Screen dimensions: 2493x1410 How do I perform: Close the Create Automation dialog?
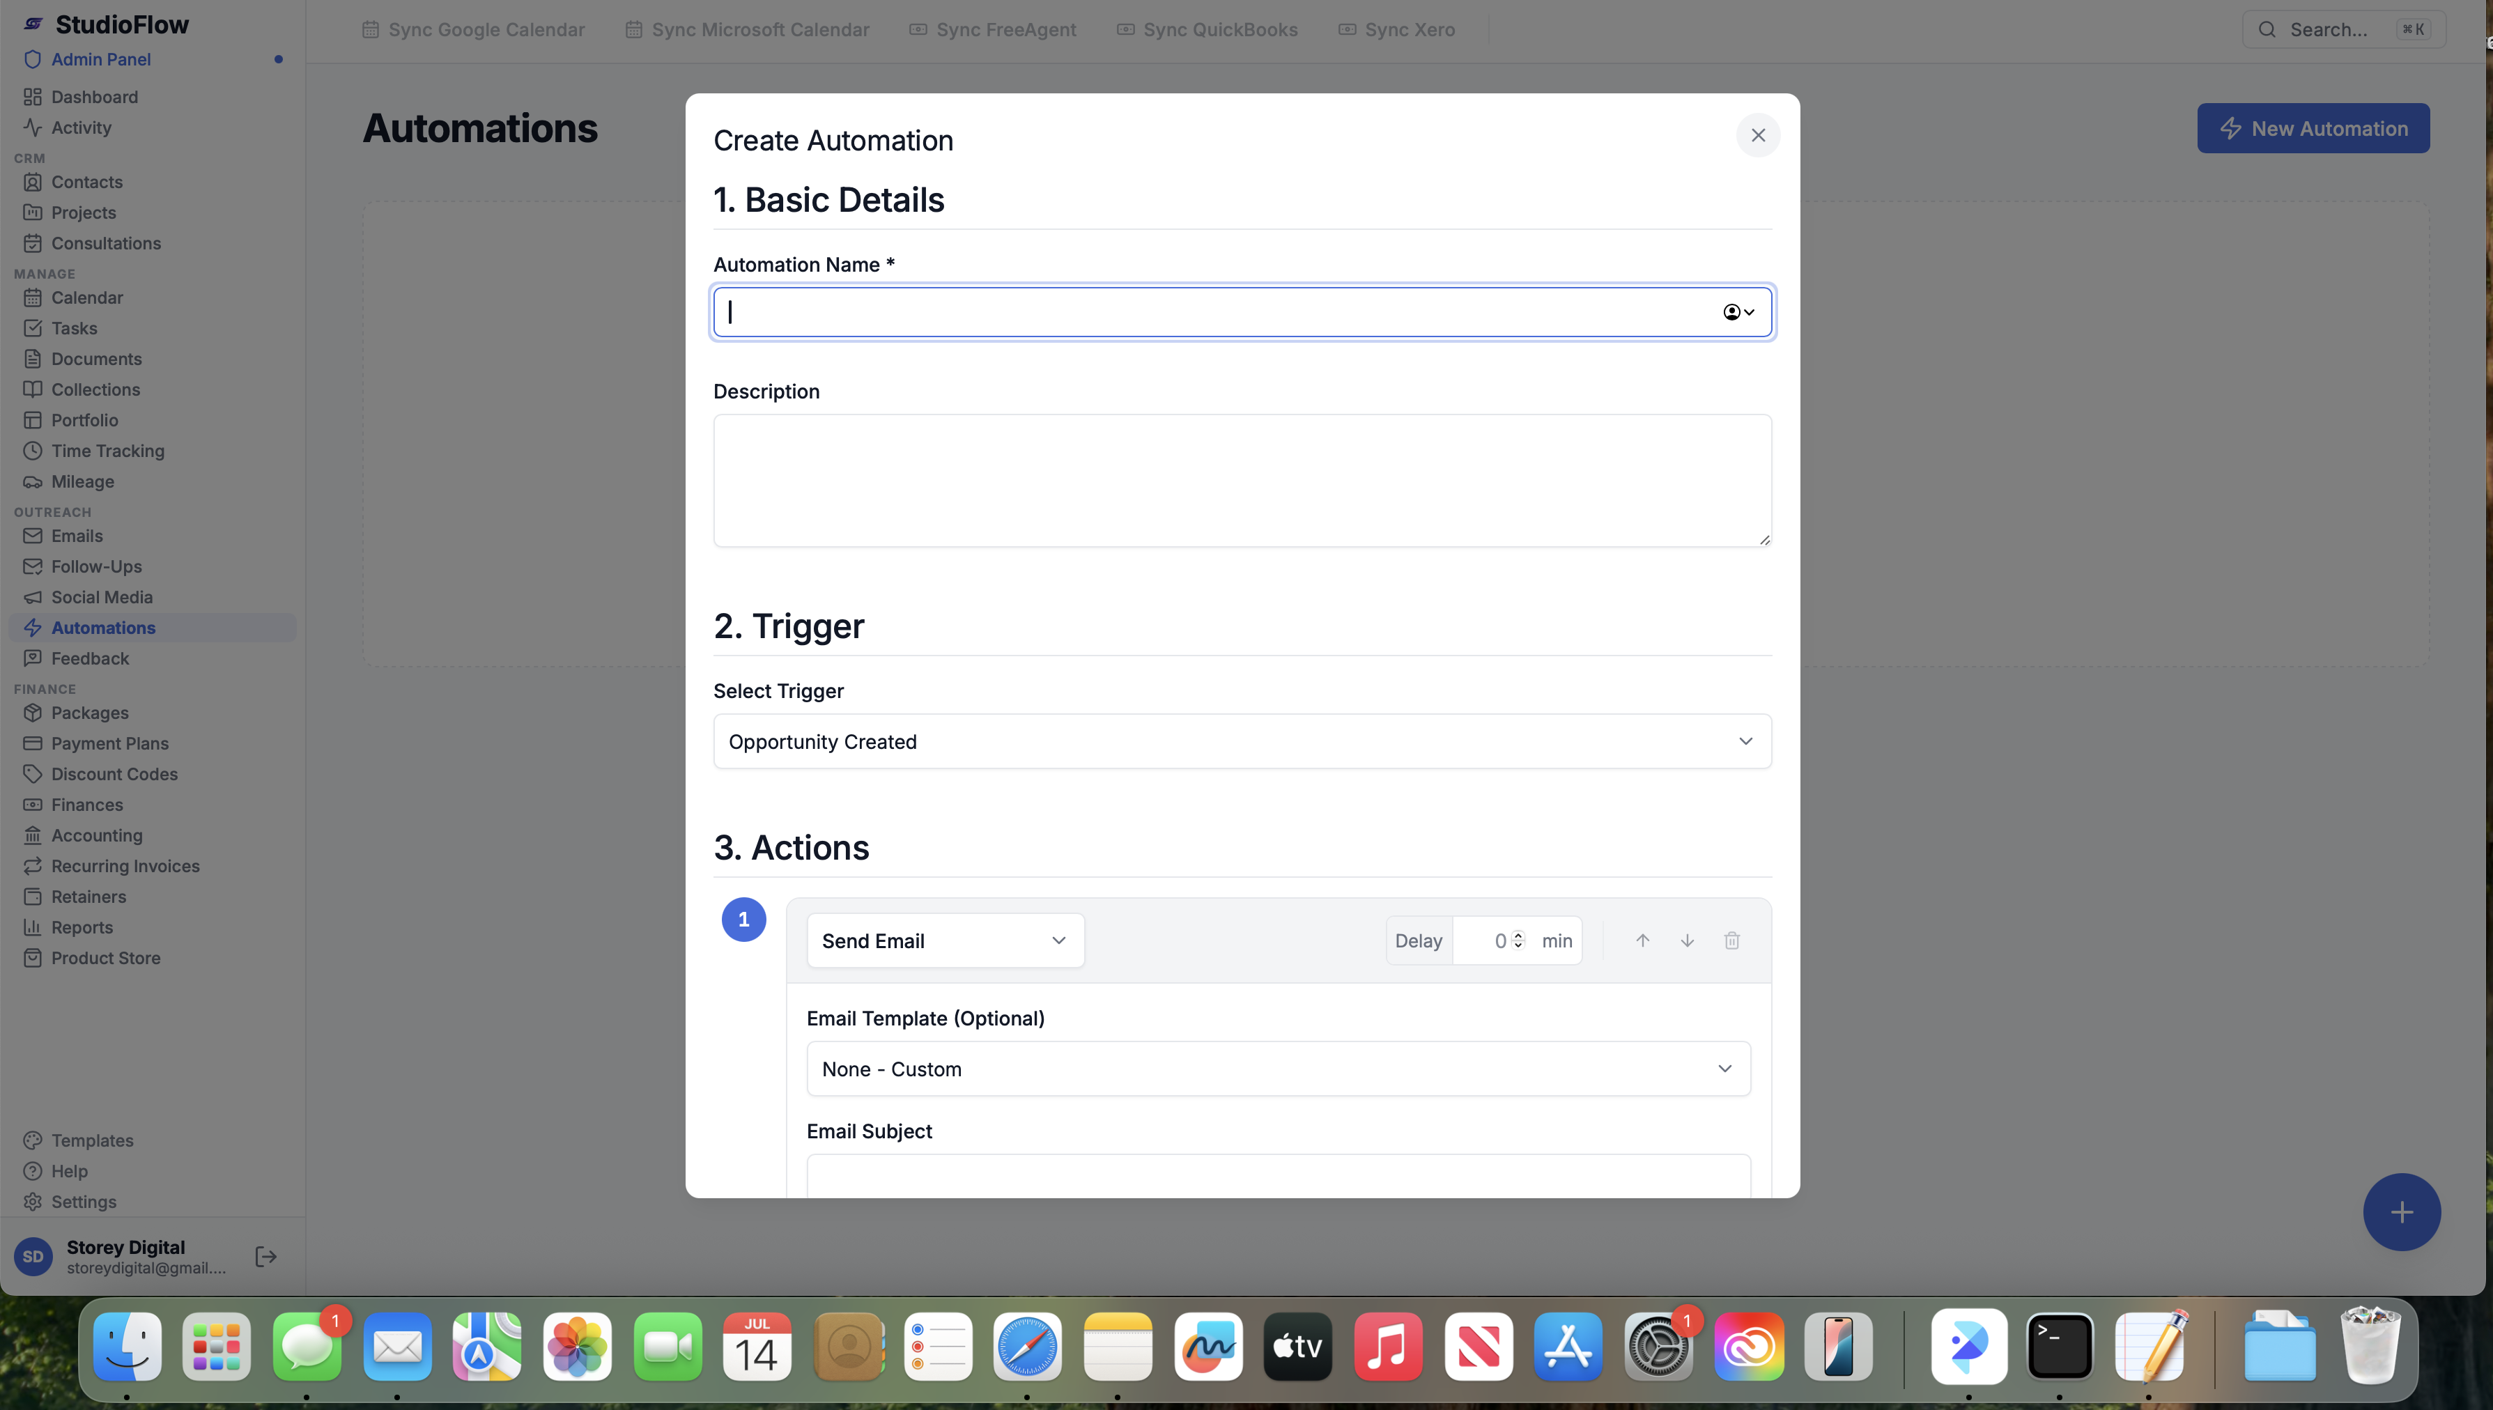pyautogui.click(x=1757, y=136)
